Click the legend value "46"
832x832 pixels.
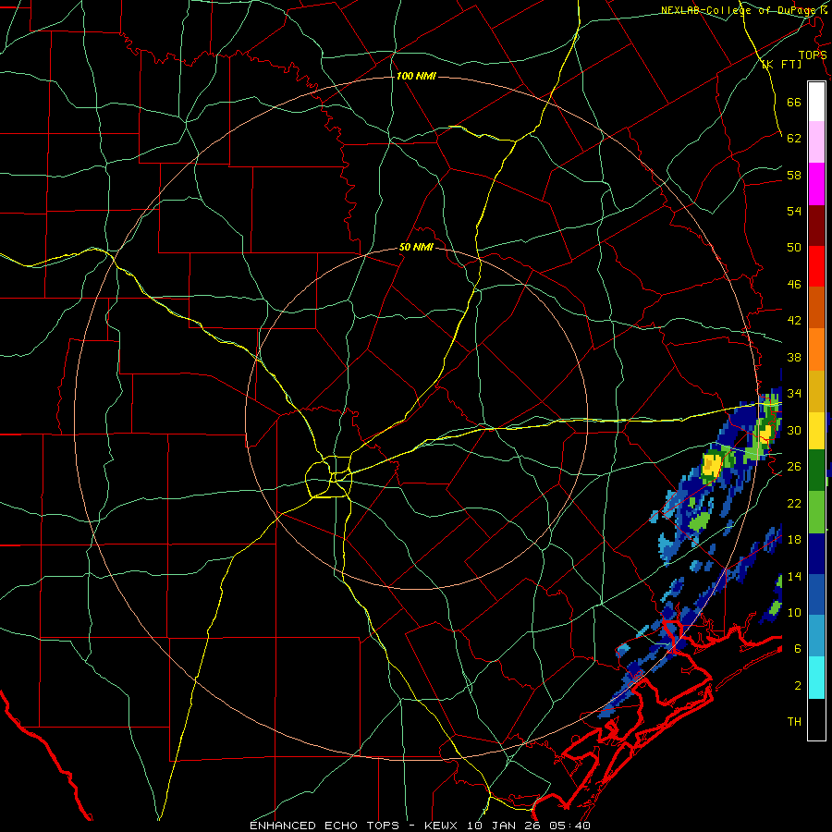794,285
